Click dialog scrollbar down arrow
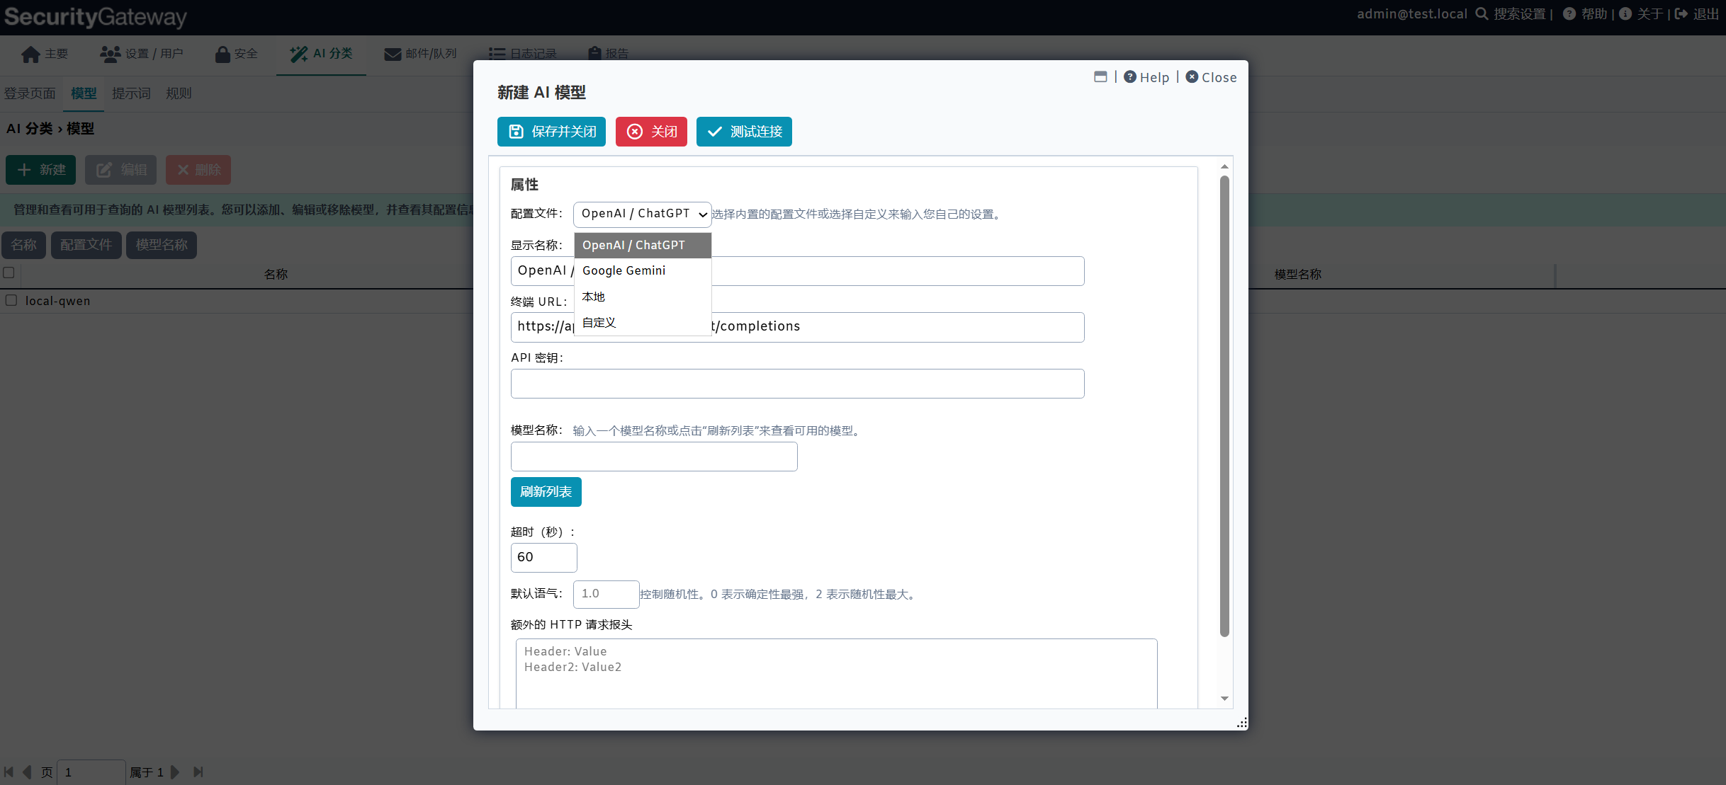This screenshot has height=785, width=1726. [x=1224, y=699]
